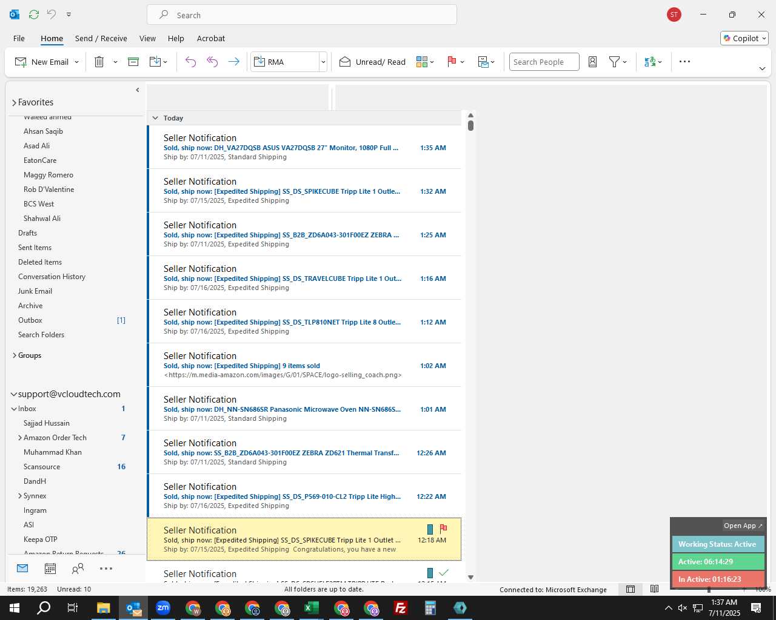Click the green checkmark on bottom email
The height and width of the screenshot is (620, 776).
click(444, 572)
